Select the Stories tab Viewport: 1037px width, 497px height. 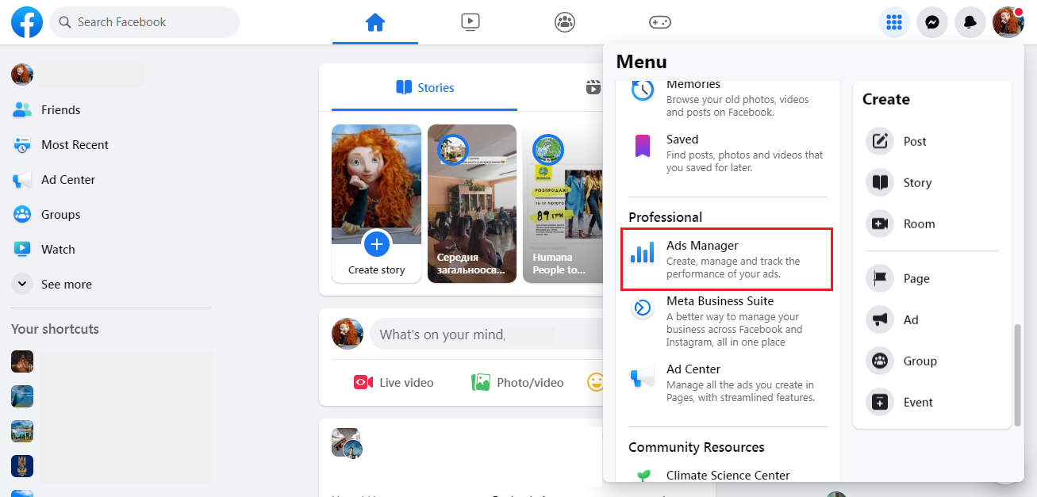point(424,88)
